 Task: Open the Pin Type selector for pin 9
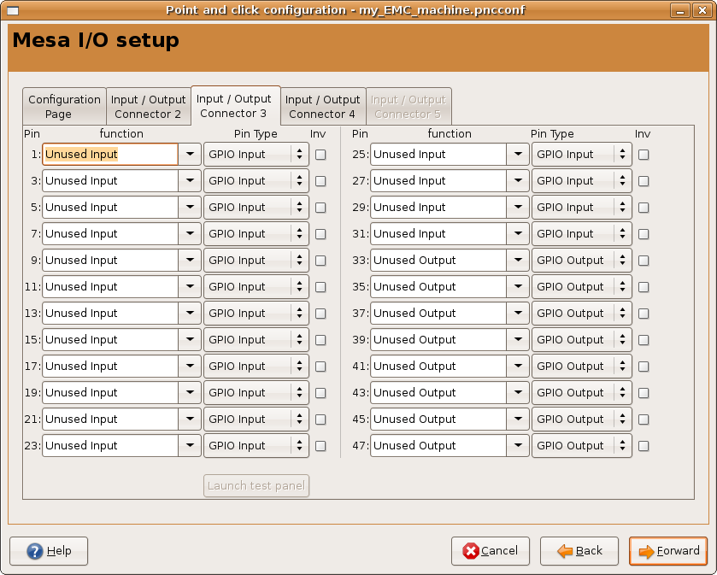[256, 261]
